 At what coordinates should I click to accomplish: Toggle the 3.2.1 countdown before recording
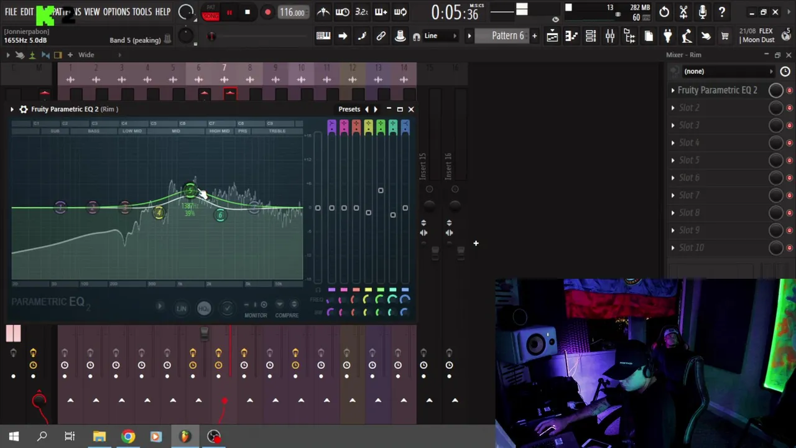361,12
